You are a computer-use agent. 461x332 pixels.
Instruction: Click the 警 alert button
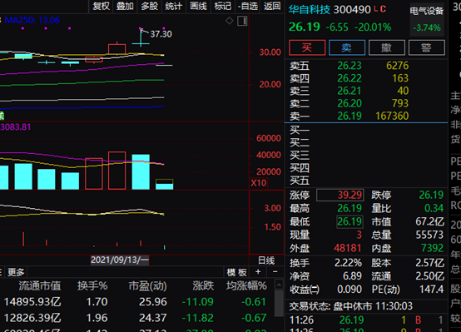pos(427,47)
